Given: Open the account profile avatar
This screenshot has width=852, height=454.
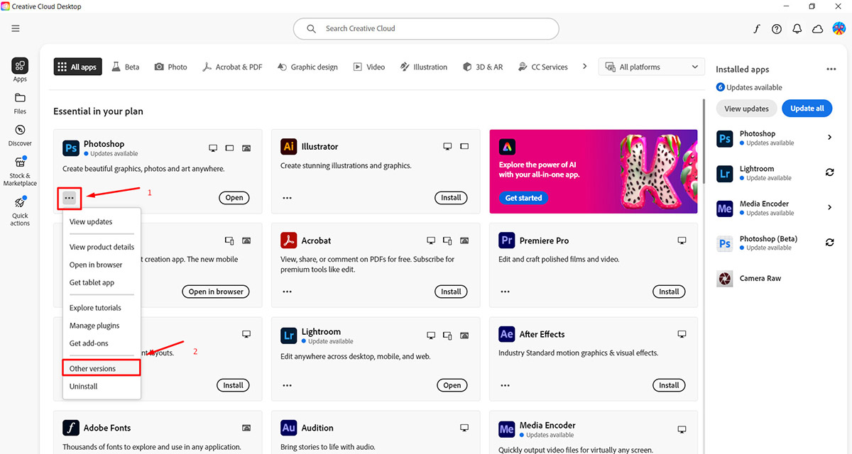Looking at the screenshot, I should [839, 28].
